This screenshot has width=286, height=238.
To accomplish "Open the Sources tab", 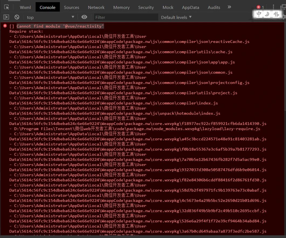I will [71, 7].
